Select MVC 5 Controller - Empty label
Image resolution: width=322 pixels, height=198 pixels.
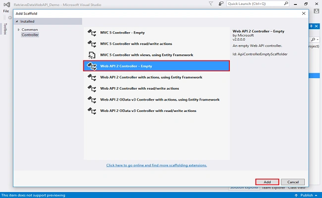point(122,33)
